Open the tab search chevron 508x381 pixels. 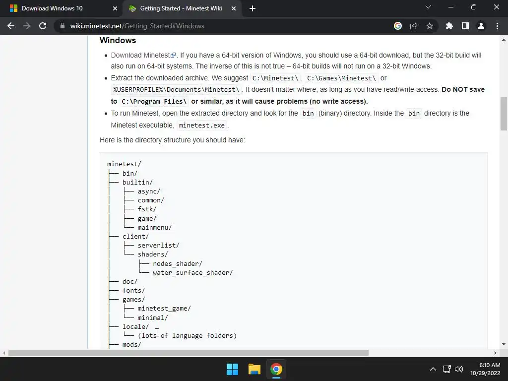[x=428, y=7]
